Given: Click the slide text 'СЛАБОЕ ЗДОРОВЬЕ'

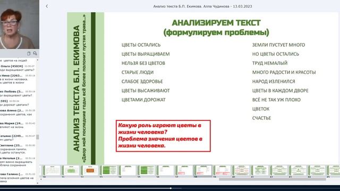Looking at the screenshot, I should 142,81.
